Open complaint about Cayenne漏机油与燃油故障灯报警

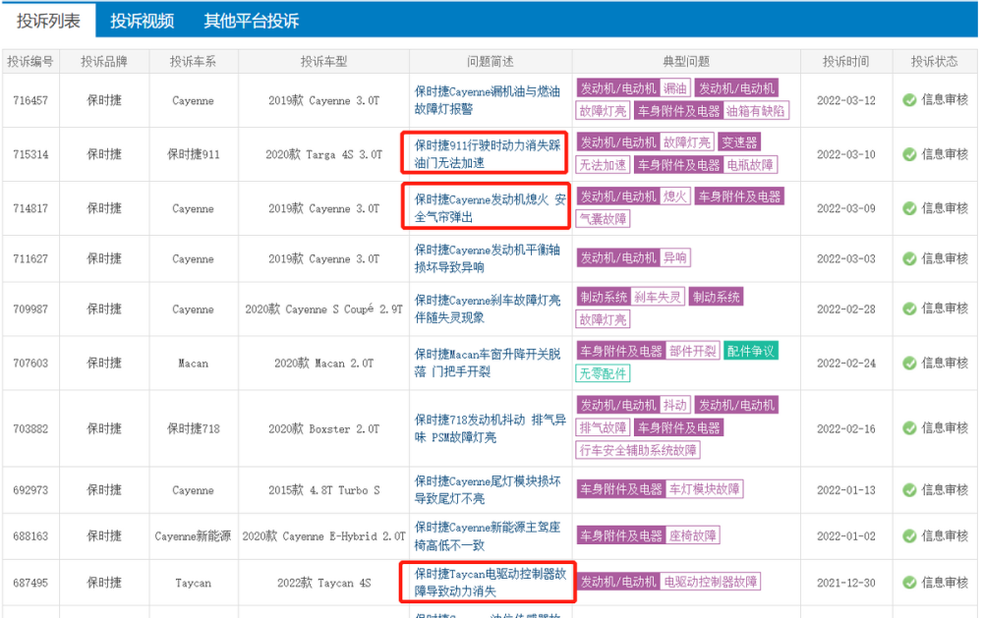point(488,100)
